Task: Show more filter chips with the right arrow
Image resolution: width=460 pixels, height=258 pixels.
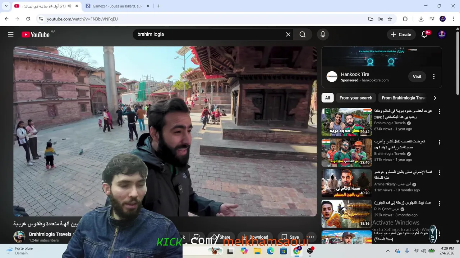Action: click(x=435, y=98)
